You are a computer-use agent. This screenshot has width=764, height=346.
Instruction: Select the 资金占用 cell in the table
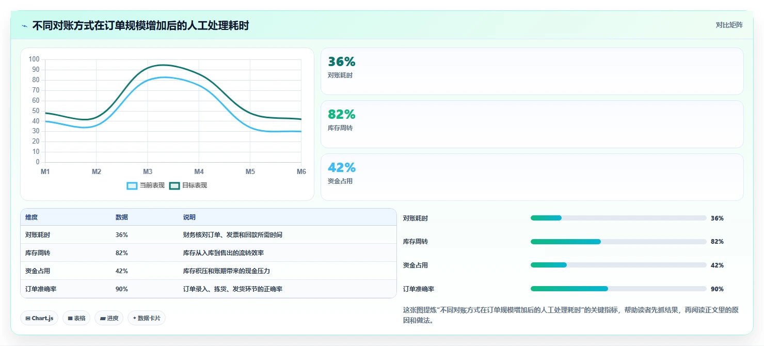(38, 271)
